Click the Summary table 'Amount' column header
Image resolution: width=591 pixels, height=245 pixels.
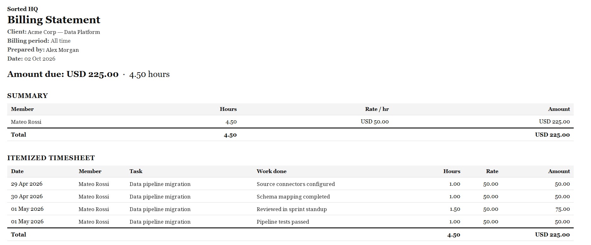point(559,109)
